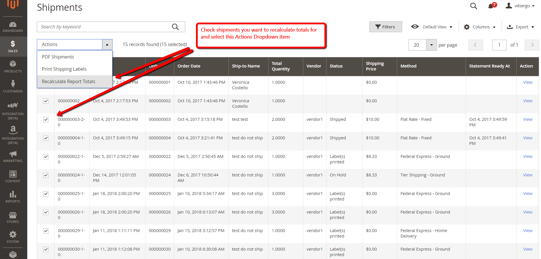Viewport: 541px width, 259px height.
Task: View shipment for order 000000004
Action: pos(527,138)
